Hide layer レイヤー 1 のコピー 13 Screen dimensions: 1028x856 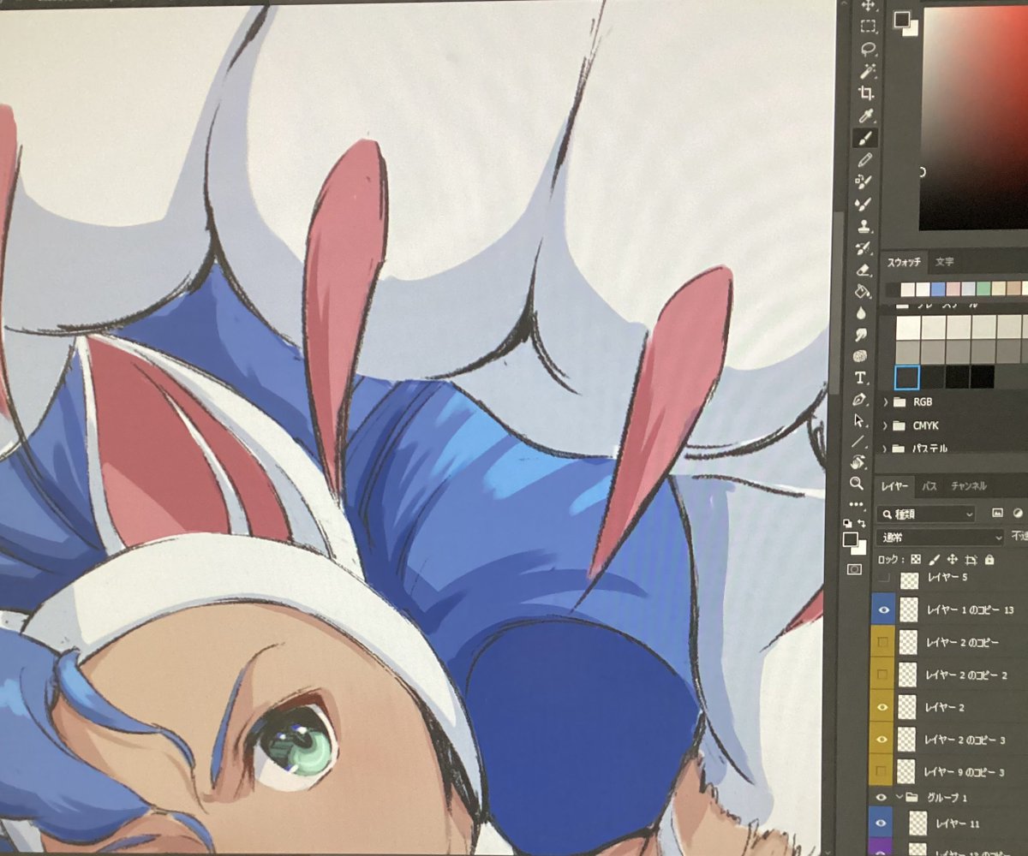886,609
